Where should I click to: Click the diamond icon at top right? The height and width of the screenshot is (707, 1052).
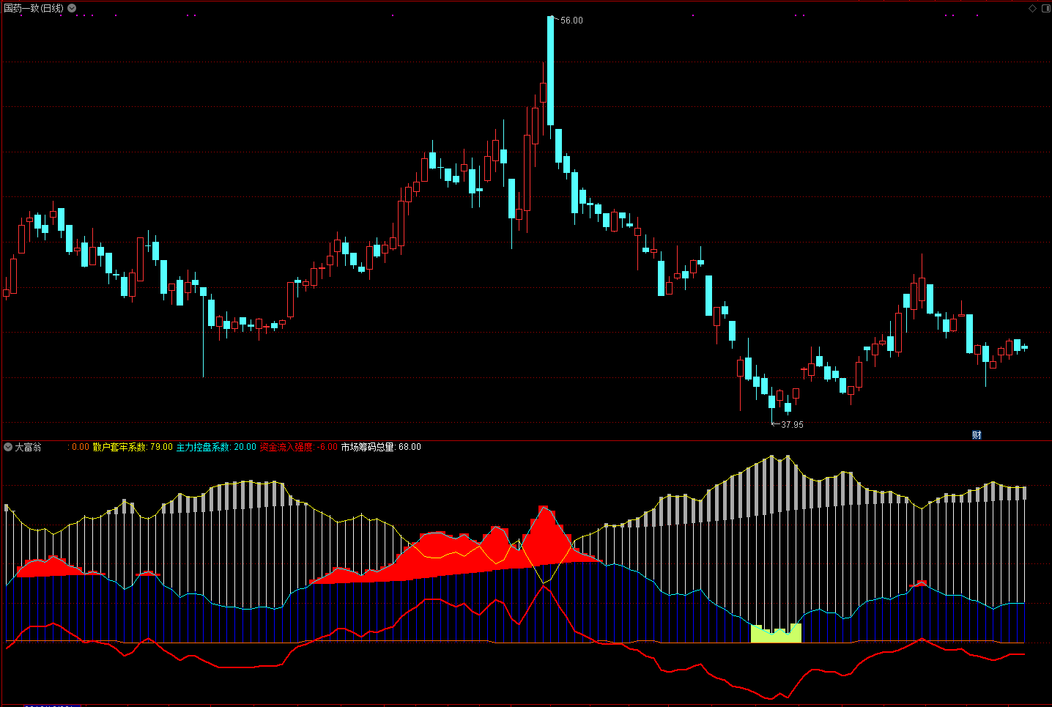[x=1033, y=8]
